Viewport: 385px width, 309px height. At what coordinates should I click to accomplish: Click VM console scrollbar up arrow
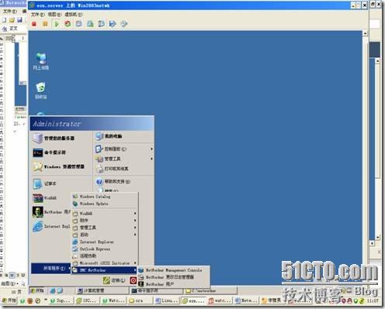[365, 33]
